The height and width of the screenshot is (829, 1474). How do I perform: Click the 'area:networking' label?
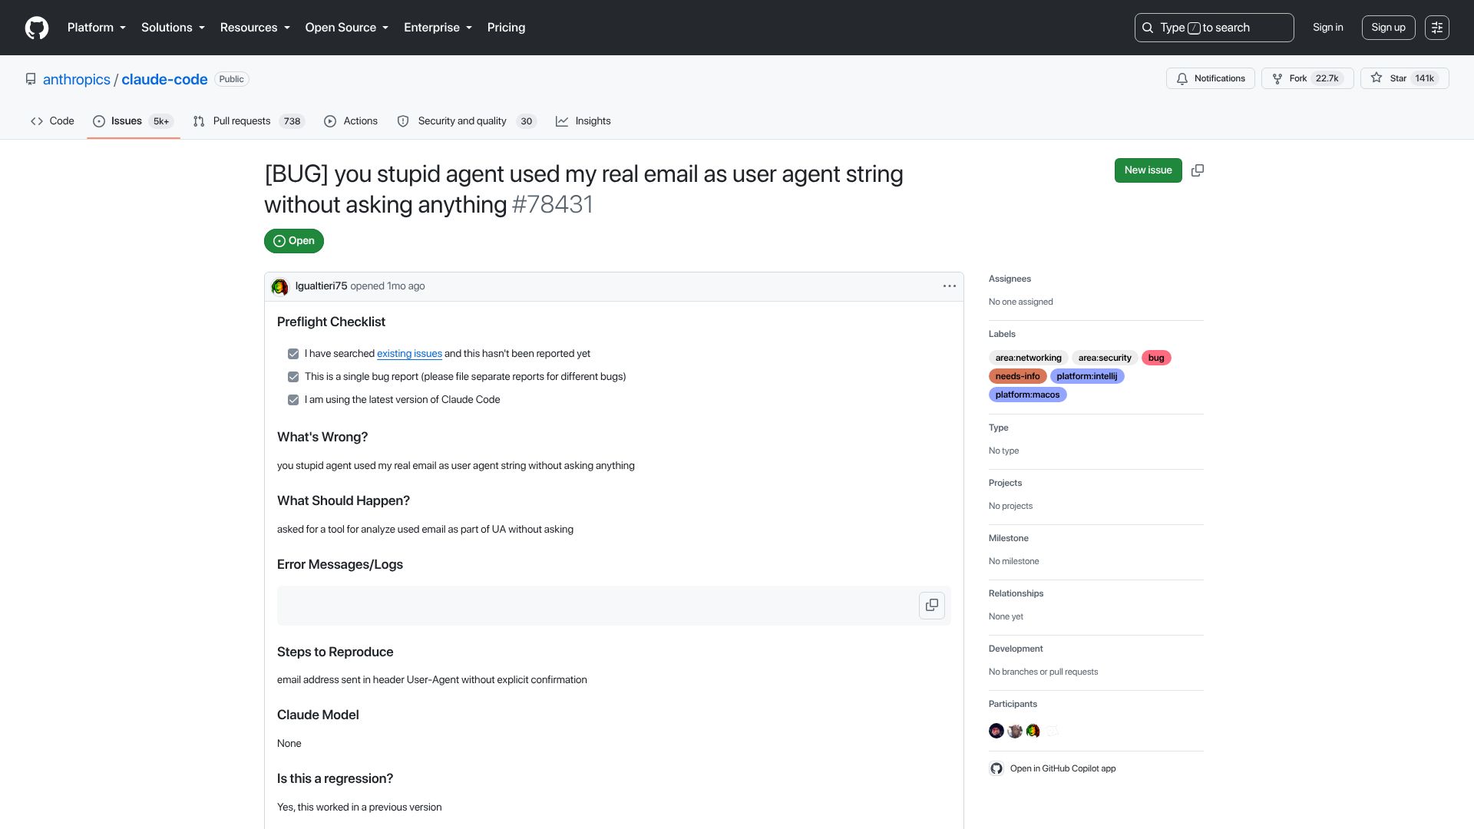point(1028,358)
